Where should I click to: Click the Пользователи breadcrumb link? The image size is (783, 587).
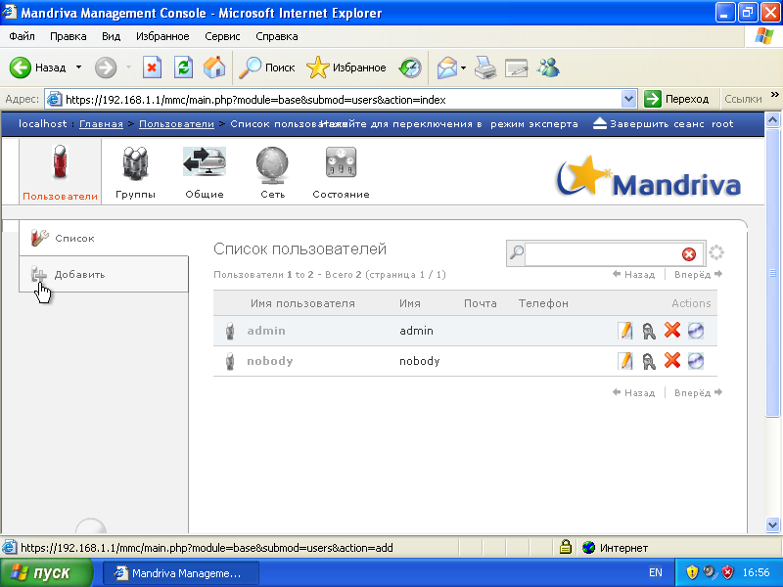coord(176,124)
